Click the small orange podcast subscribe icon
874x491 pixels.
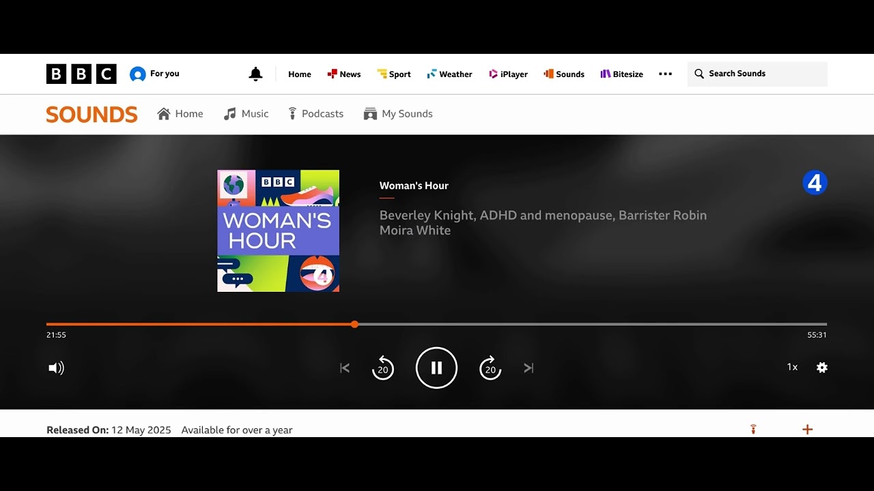point(753,429)
